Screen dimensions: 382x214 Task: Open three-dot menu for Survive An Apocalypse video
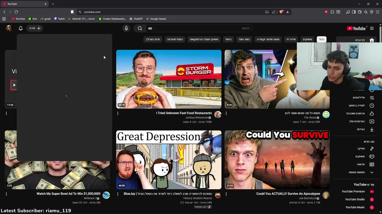(x=226, y=194)
